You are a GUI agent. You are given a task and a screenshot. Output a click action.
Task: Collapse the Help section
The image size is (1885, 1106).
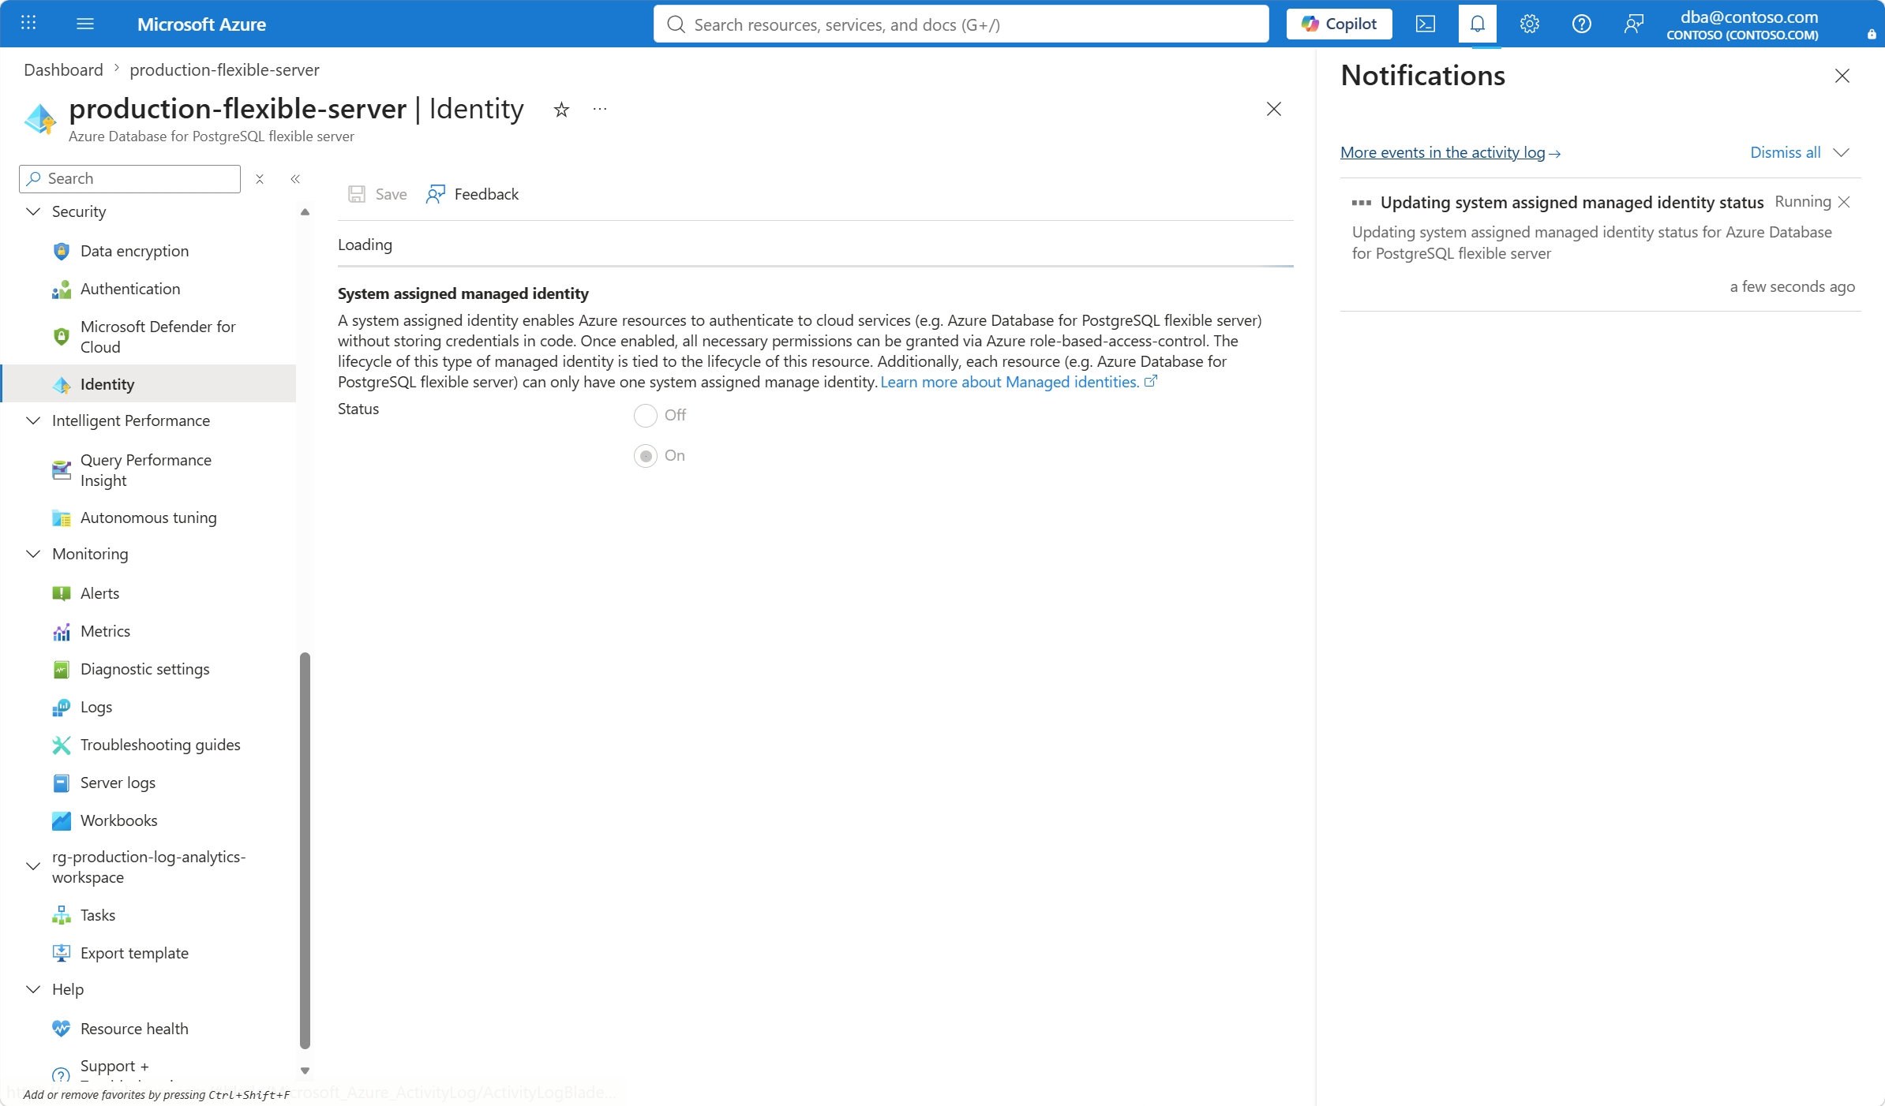[x=33, y=989]
